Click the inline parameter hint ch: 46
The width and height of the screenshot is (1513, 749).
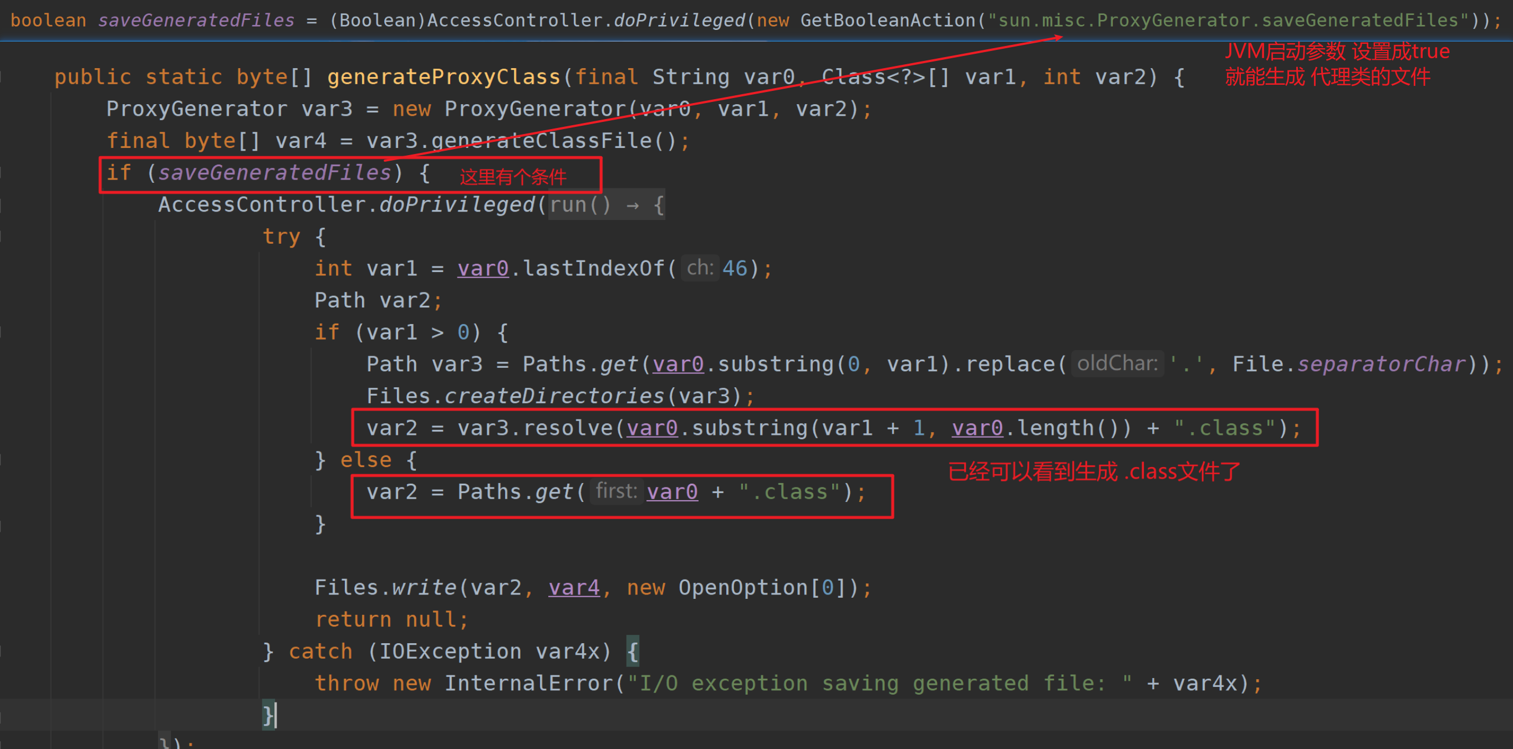click(699, 268)
